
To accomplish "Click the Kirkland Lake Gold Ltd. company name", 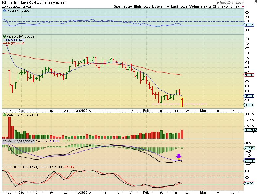I will (x=25, y=3).
